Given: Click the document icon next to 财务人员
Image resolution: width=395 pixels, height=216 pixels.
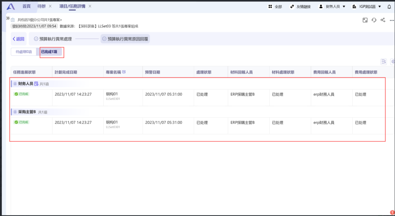Looking at the screenshot, I should (36, 84).
